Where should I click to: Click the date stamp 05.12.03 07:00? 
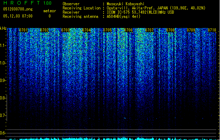click(x=18, y=16)
